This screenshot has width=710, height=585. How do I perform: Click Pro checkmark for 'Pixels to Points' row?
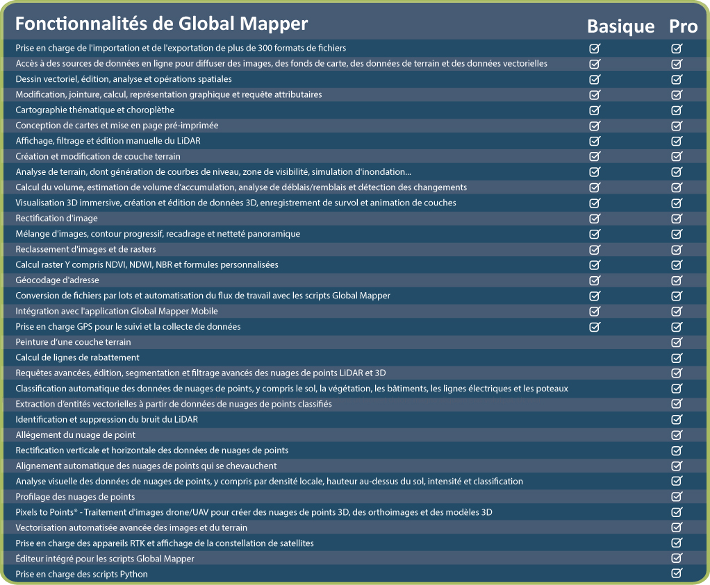[677, 512]
